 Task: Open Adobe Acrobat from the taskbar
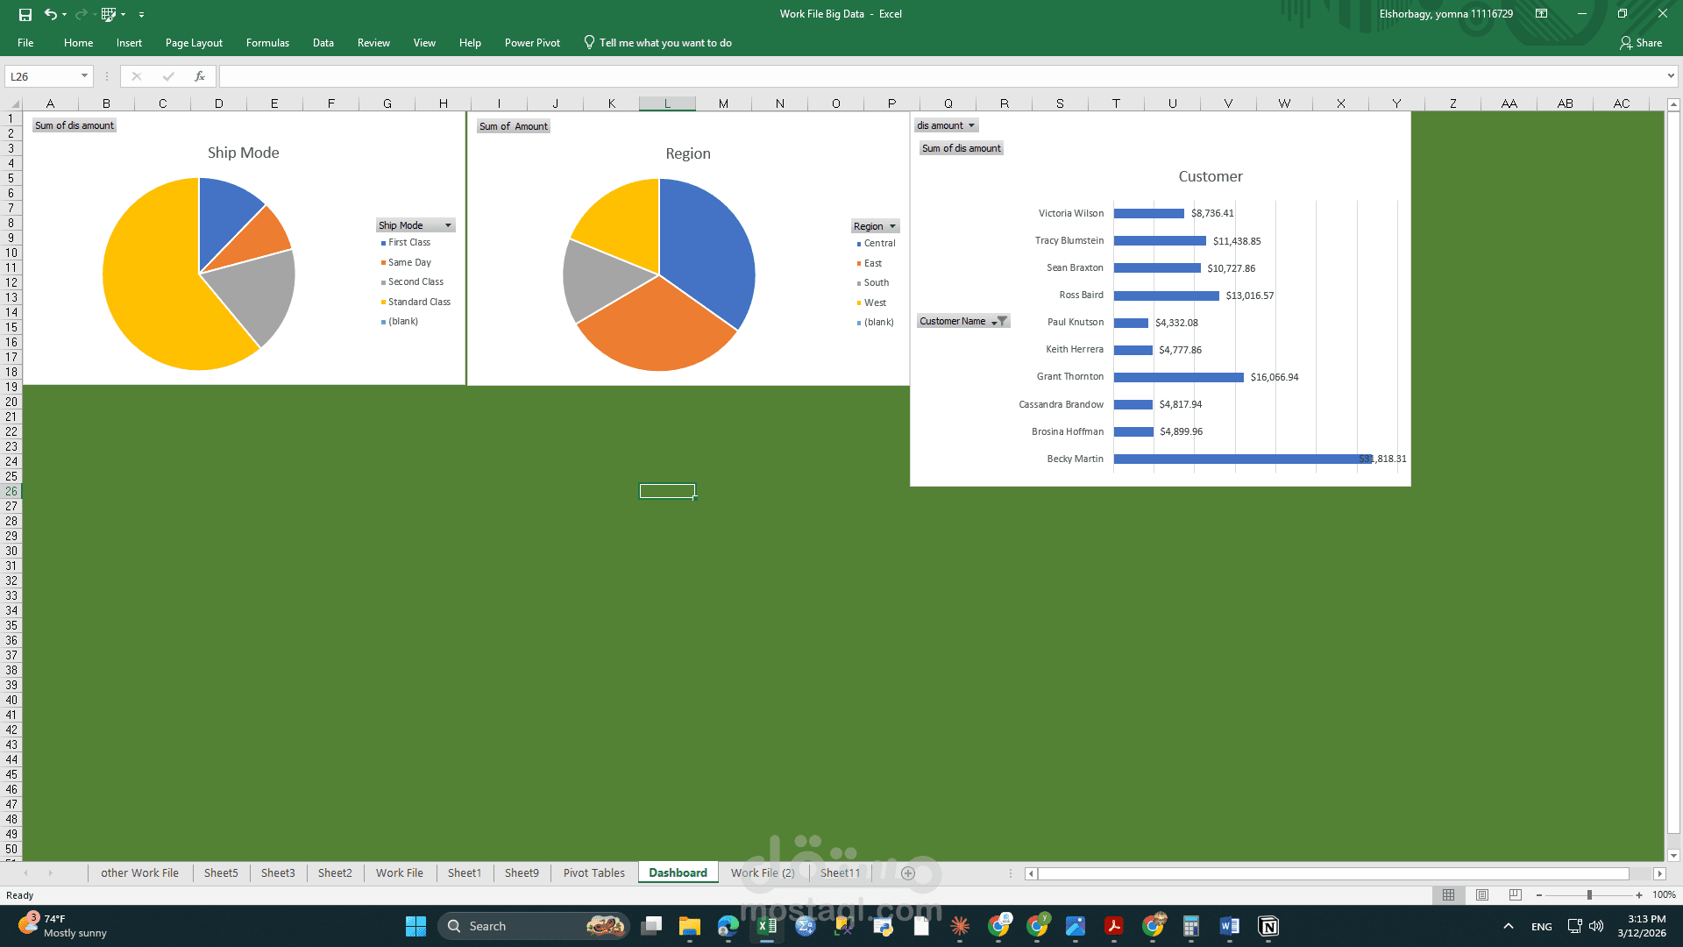tap(1113, 926)
